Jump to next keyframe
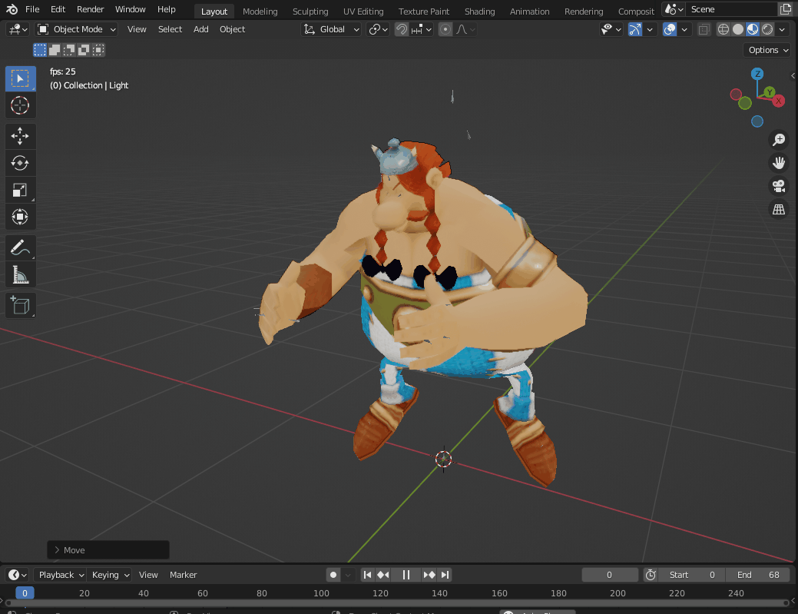This screenshot has width=798, height=614. point(429,575)
